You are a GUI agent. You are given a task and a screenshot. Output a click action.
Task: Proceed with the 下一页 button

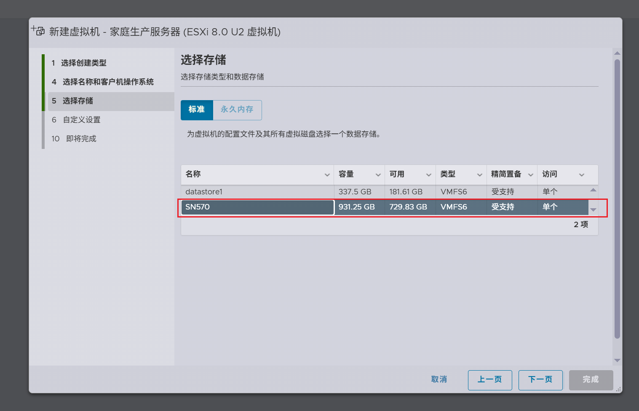[540, 380]
